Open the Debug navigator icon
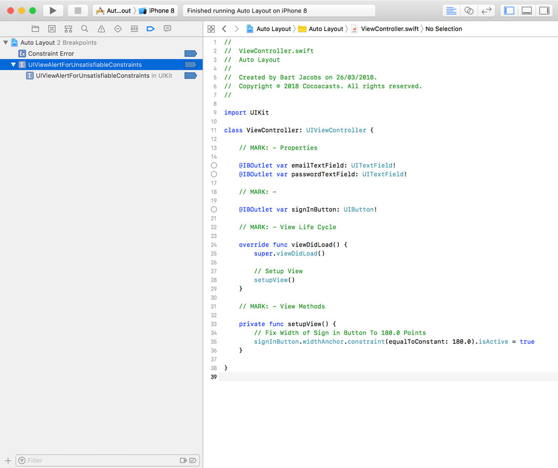 click(x=135, y=28)
